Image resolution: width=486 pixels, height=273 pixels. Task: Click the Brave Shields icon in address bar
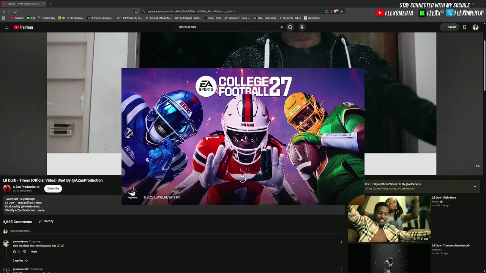coord(336,11)
